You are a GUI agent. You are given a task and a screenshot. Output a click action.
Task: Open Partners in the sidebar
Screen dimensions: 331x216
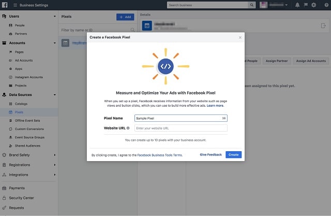coord(21,34)
